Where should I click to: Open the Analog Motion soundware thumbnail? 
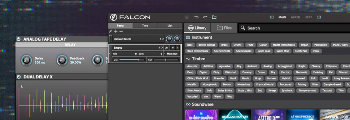tap(235, 115)
